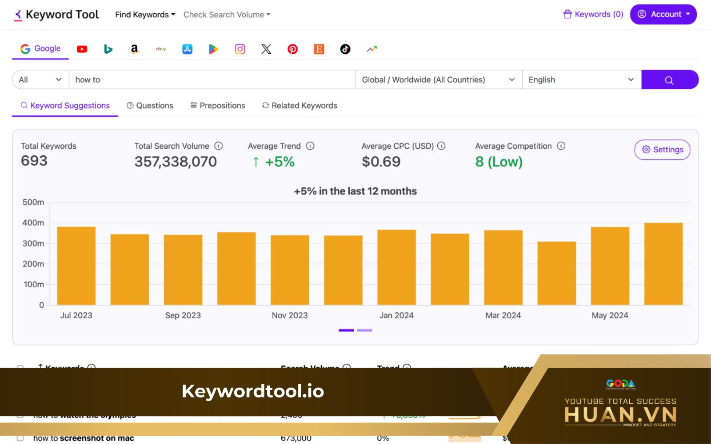
Task: Click the 'how to screenshot on mac' keyword
Action: [84, 438]
